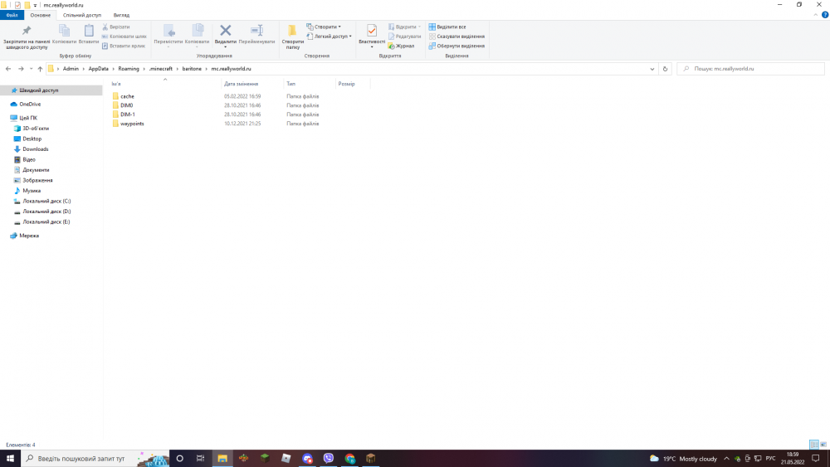Image resolution: width=830 pixels, height=467 pixels.
Task: Click Roaming in the address breadcrumb
Action: [129, 69]
